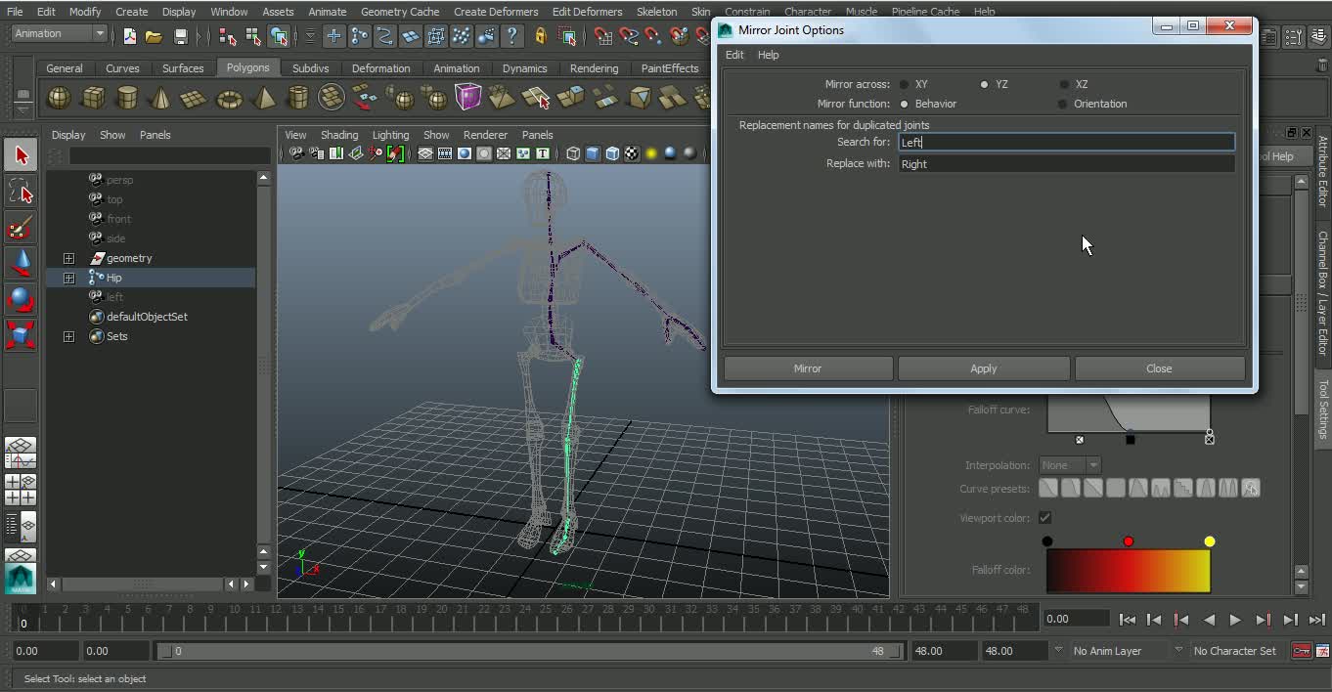
Task: Click the yellow falloff color marker
Action: coord(1210,541)
